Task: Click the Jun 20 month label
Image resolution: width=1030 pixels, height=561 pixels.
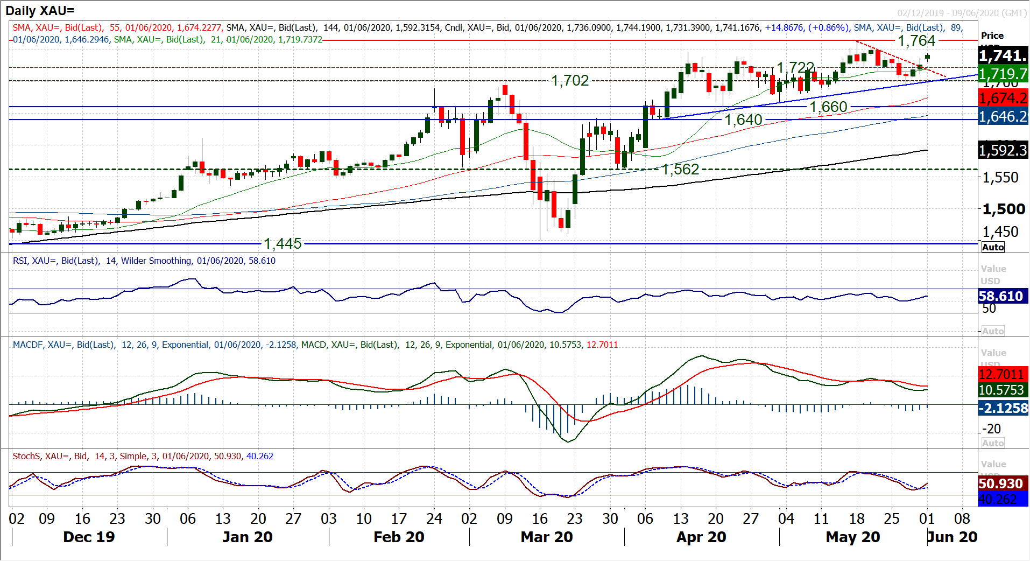Action: point(952,537)
